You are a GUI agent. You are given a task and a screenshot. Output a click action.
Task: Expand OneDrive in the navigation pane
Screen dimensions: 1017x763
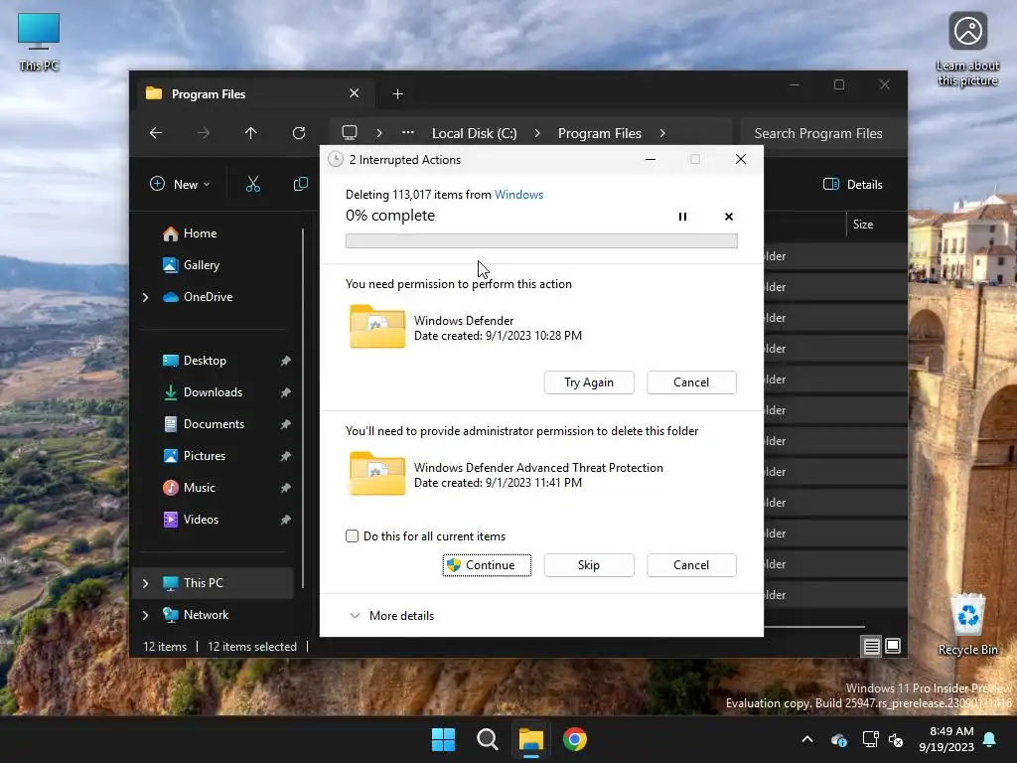coord(145,297)
